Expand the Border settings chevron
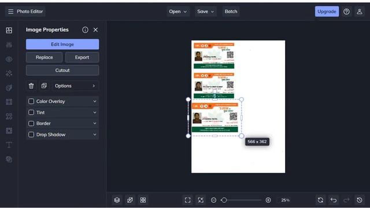The height and width of the screenshot is (208, 370). [95, 123]
